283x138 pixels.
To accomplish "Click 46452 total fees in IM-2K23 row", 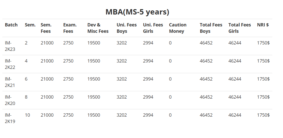I will coord(206,43).
